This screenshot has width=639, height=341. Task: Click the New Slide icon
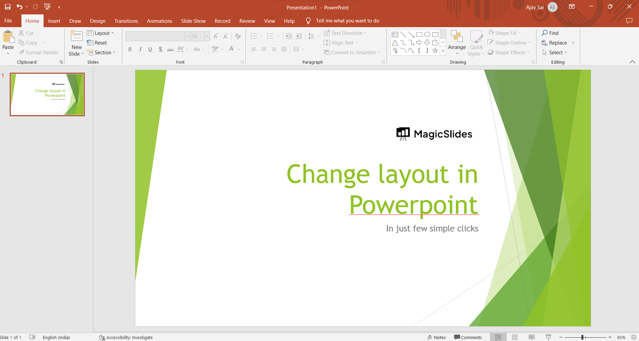pyautogui.click(x=76, y=36)
